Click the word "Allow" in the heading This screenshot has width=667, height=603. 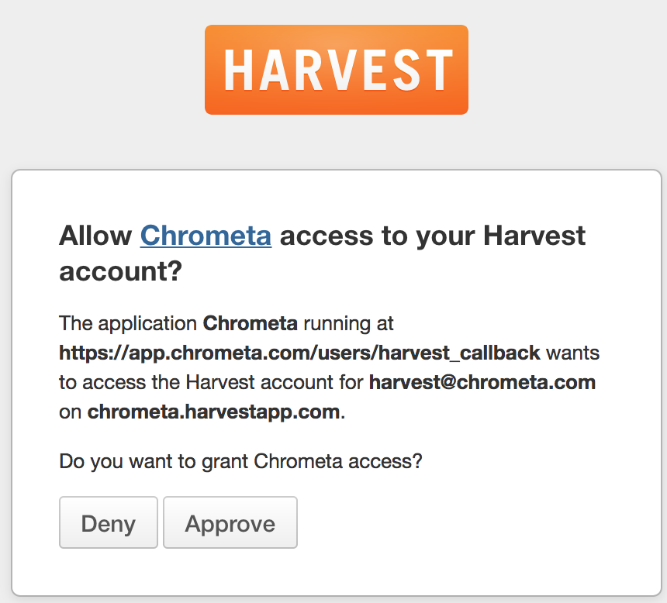click(x=96, y=236)
